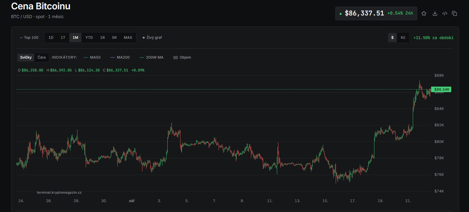The height and width of the screenshot is (212, 469).
Task: Click the $82K axis label
Action: (439, 125)
